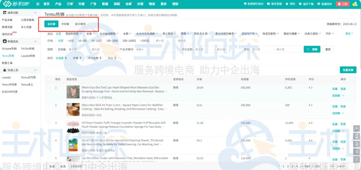The width and height of the screenshot is (361, 170).
Task: Switch to the 全托管 tab
Action: tap(51, 24)
